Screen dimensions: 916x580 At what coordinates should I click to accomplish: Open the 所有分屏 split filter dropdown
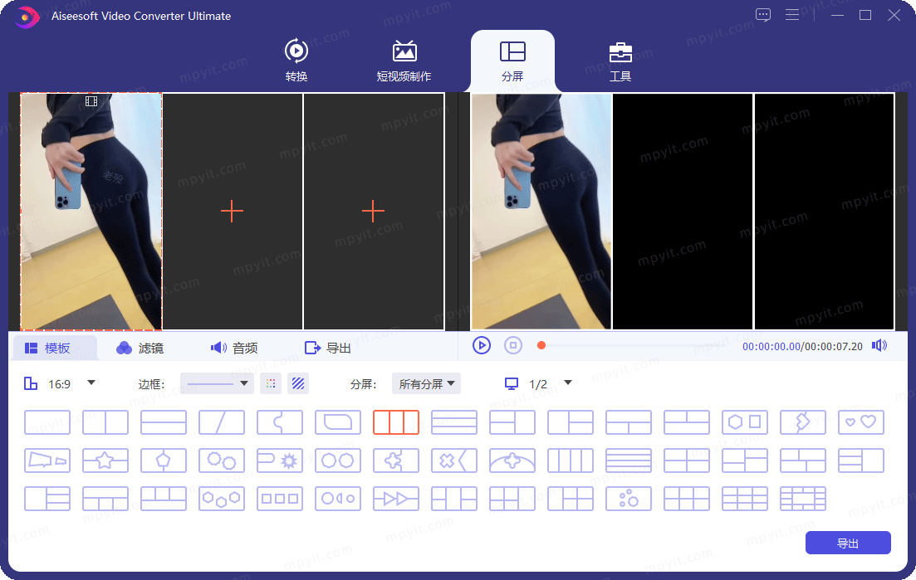pos(427,383)
